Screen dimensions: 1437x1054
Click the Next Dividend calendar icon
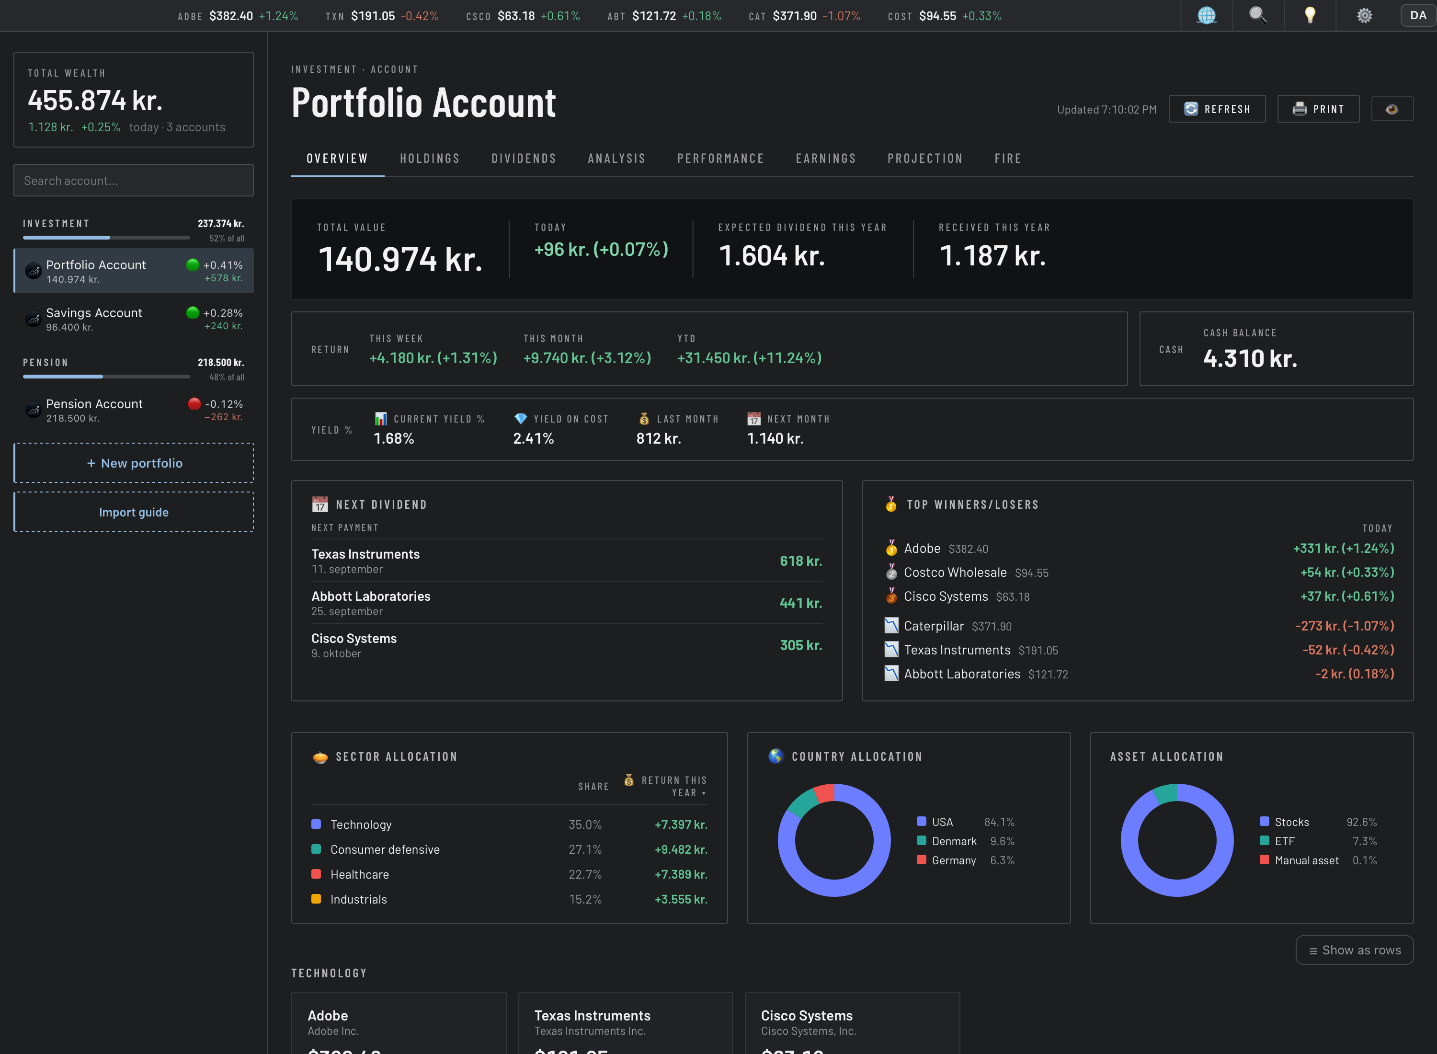click(x=319, y=504)
